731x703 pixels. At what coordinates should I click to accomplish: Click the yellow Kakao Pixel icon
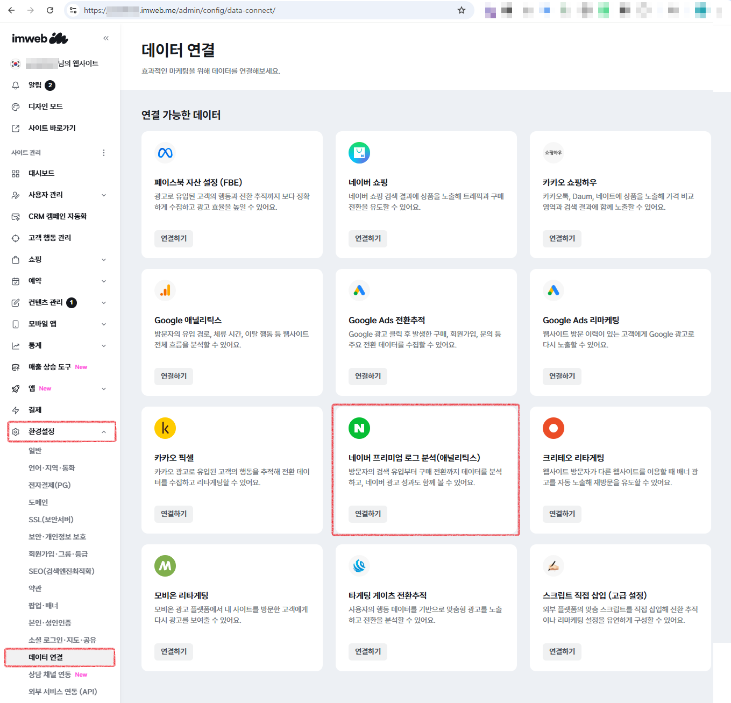pos(165,428)
